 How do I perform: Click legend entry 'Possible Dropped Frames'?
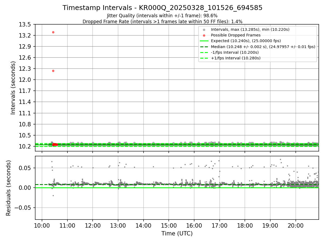point(236,35)
